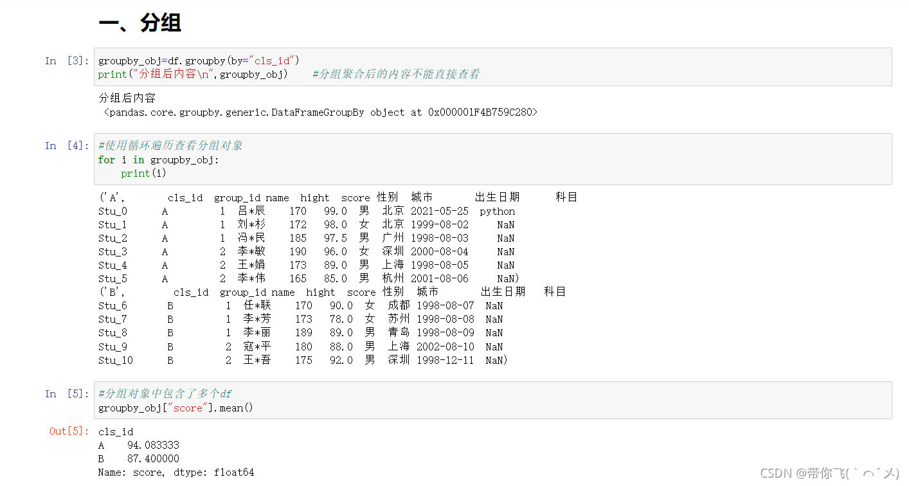The height and width of the screenshot is (486, 909).
Task: Click the line for i in groupby_obj:
Action: click(x=159, y=160)
